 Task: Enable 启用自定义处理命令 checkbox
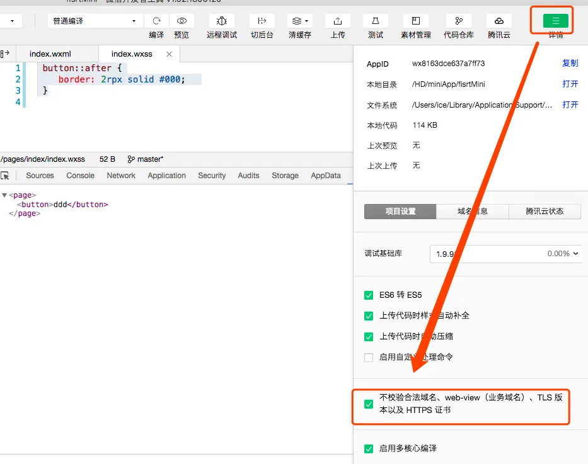[369, 357]
